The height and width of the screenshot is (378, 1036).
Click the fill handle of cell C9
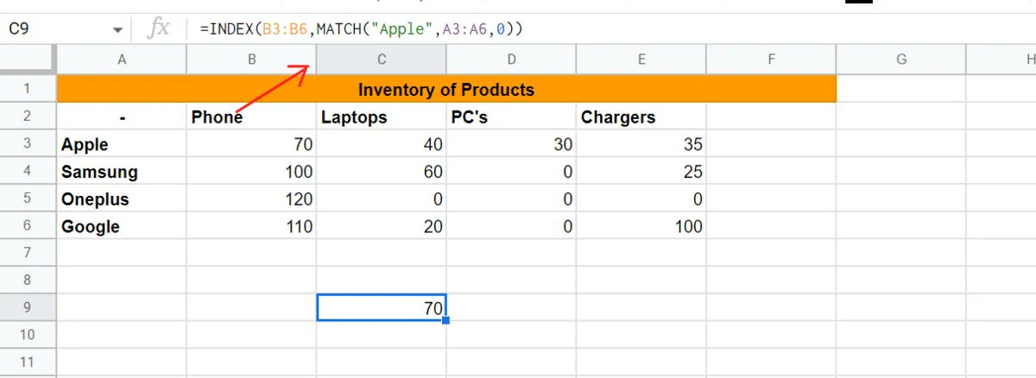pos(445,320)
